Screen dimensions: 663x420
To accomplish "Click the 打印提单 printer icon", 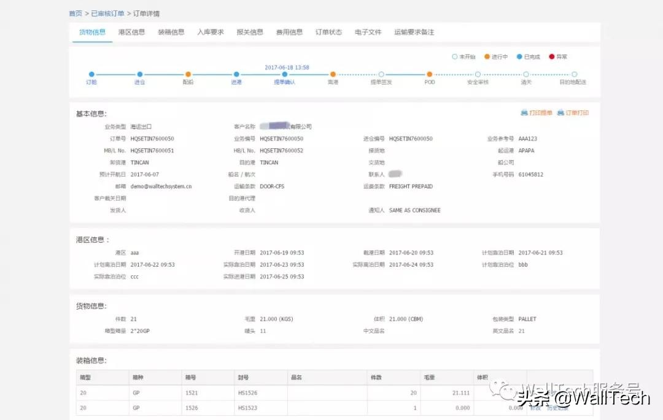I will 524,113.
